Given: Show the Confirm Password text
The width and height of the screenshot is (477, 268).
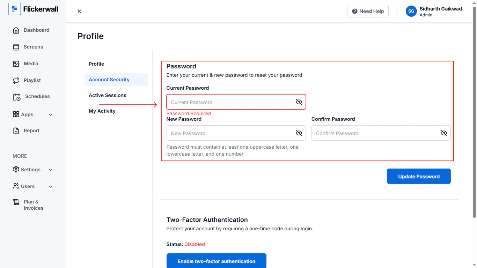Looking at the screenshot, I should click(443, 133).
